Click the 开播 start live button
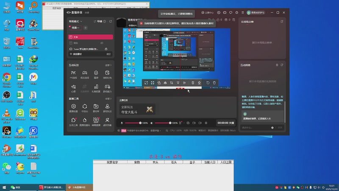The width and height of the screenshot is (339, 191). (226, 123)
